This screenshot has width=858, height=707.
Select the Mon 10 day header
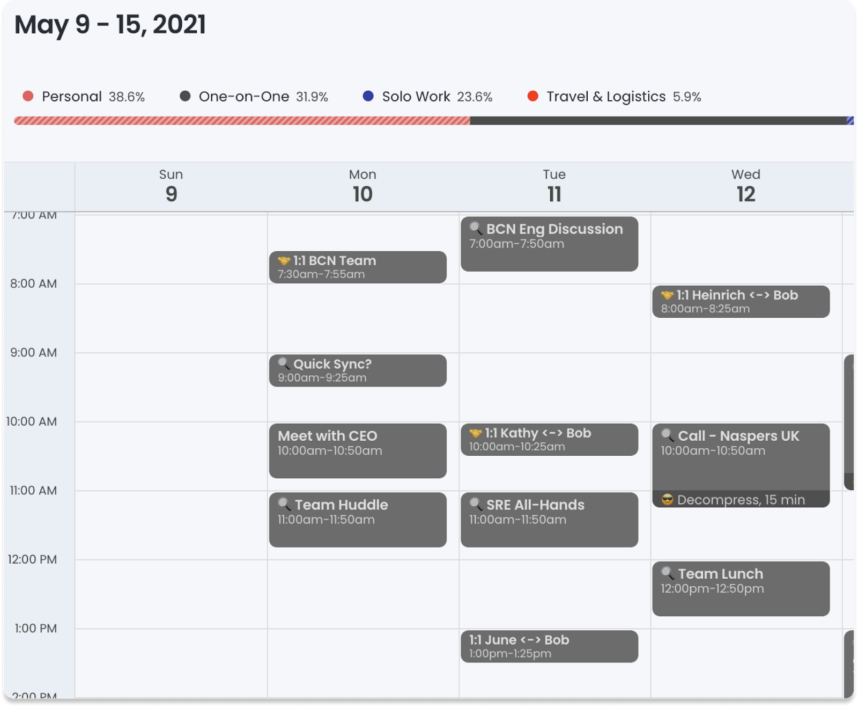coord(363,186)
